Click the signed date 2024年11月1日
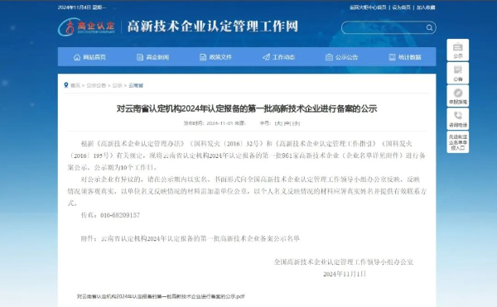This screenshot has height=307, width=497. coord(345,274)
